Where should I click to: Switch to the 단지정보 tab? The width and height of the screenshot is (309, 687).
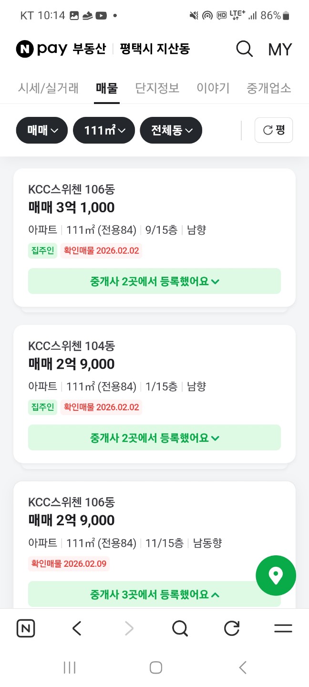point(157,88)
